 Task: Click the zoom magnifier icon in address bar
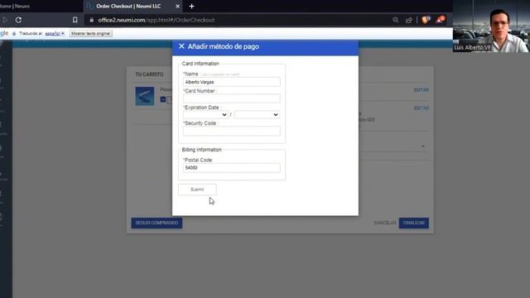(x=396, y=20)
